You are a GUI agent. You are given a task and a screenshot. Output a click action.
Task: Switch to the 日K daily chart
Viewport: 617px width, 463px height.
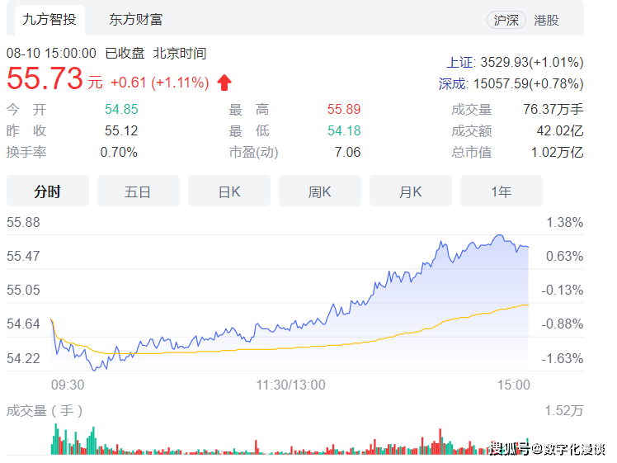pos(228,191)
